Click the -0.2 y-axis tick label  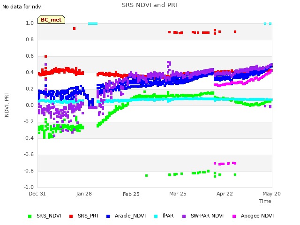tap(29, 121)
